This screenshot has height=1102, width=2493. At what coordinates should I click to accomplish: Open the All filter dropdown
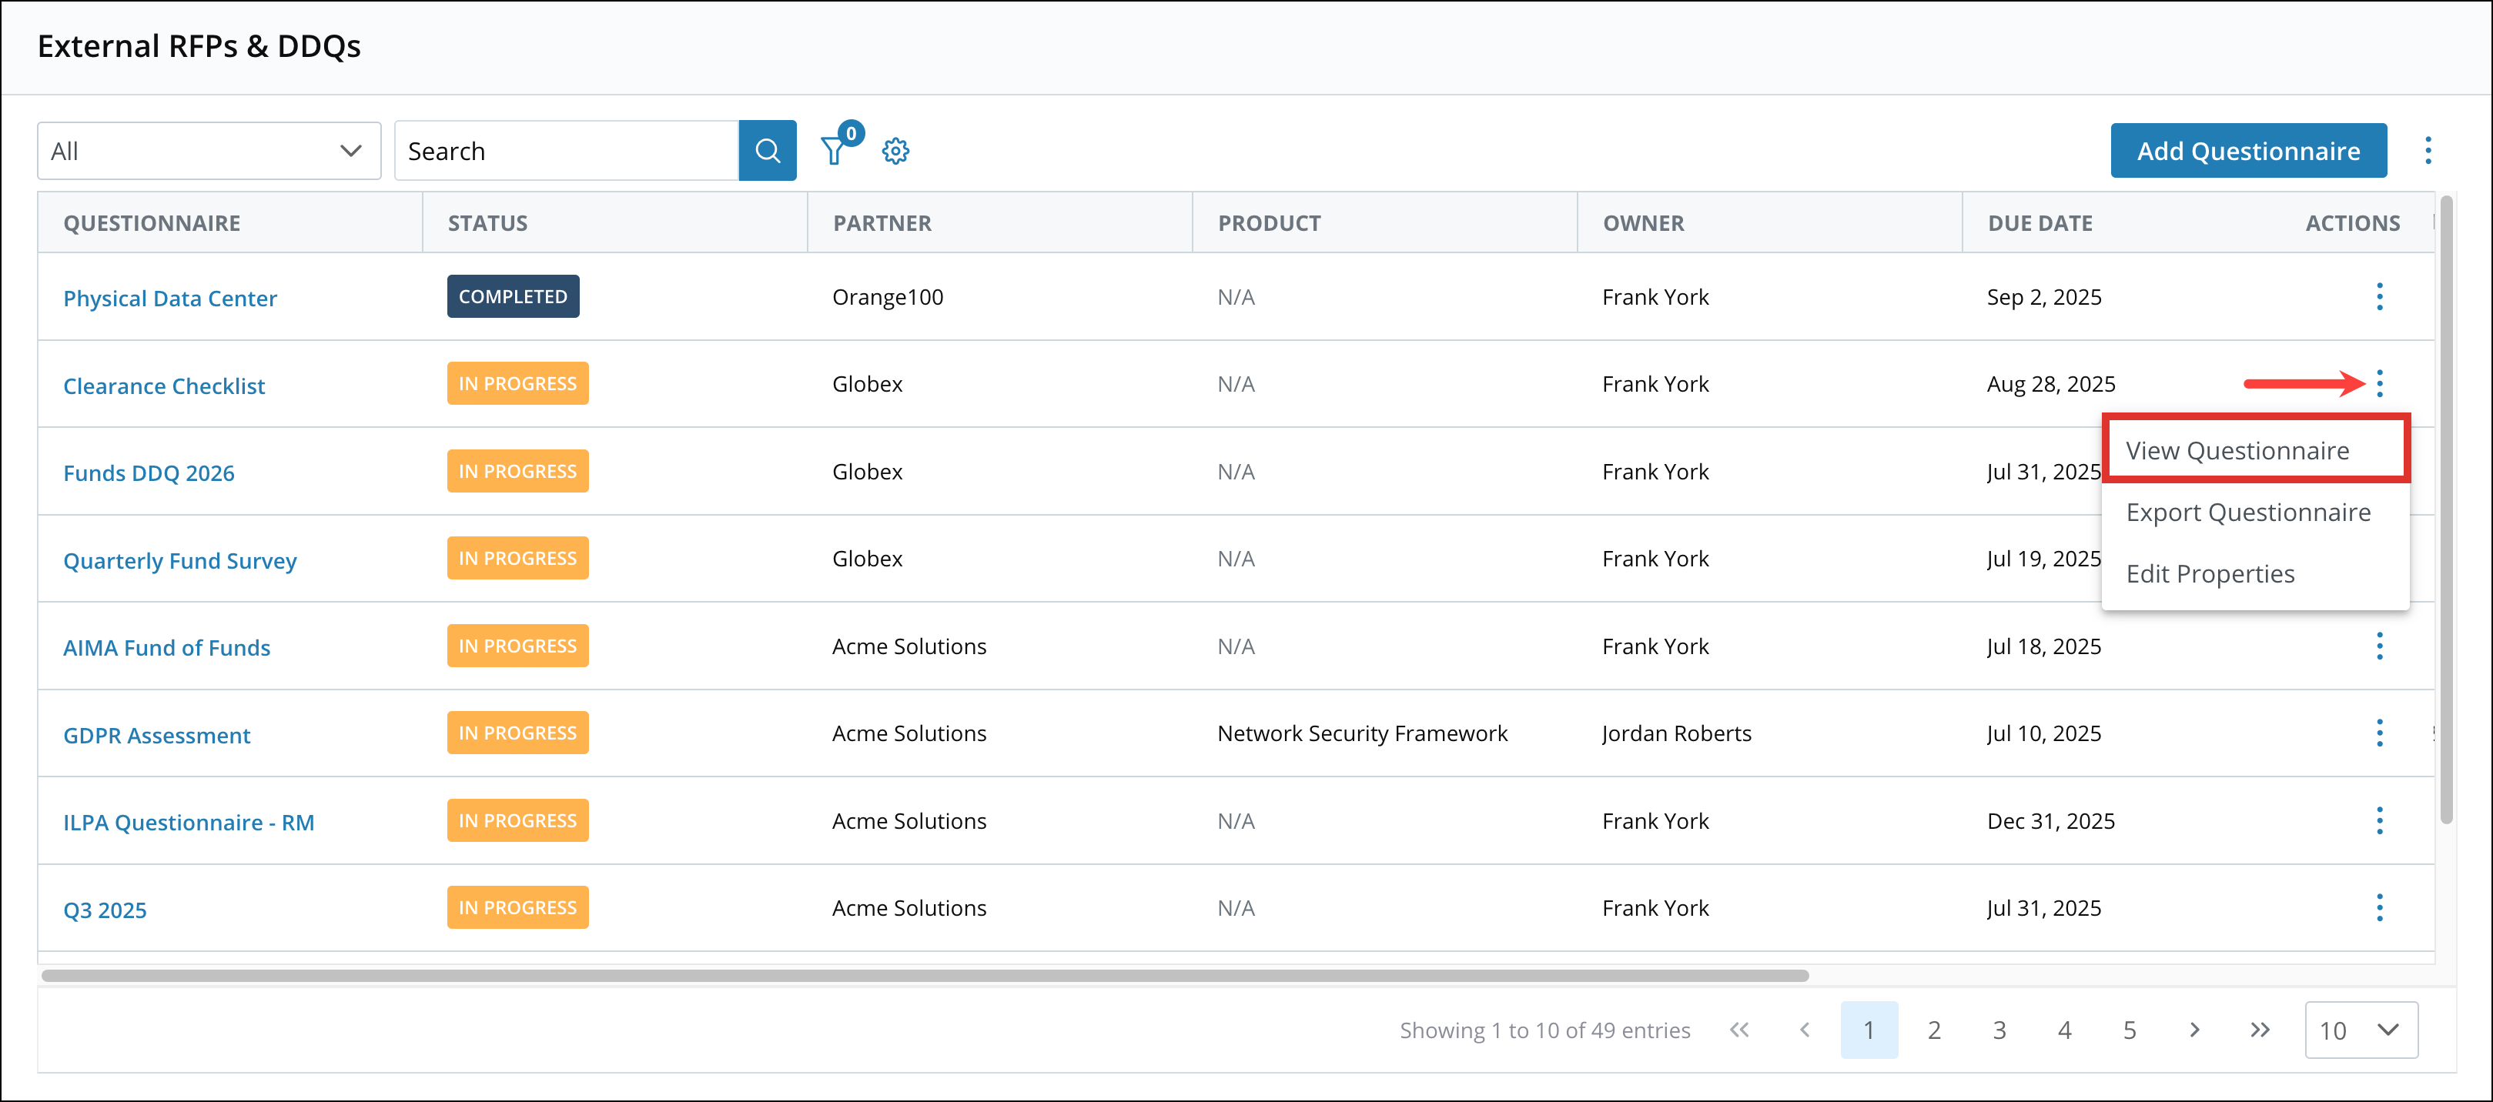pos(208,150)
